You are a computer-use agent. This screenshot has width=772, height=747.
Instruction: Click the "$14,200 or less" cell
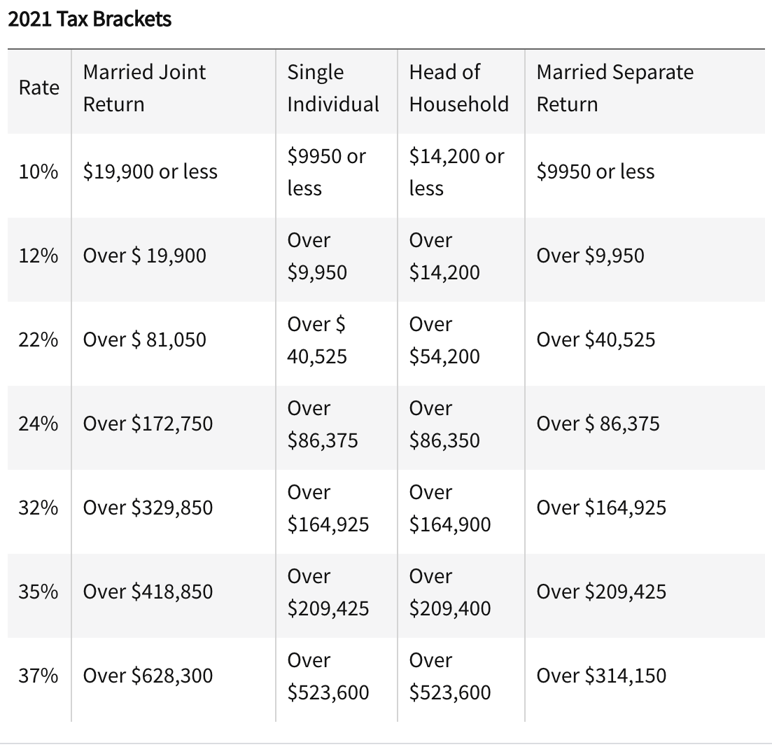click(x=456, y=172)
